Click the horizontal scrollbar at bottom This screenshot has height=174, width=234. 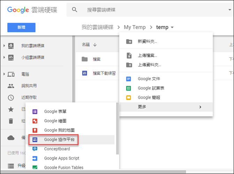[x=93, y=172]
